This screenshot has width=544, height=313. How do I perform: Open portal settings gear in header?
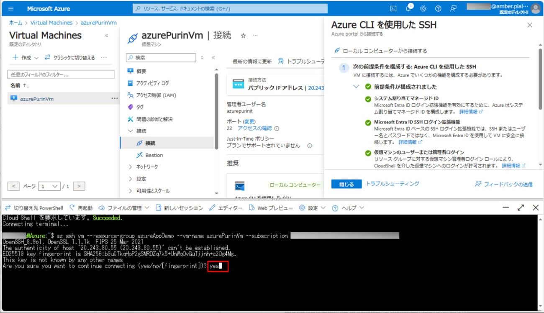pos(423,8)
